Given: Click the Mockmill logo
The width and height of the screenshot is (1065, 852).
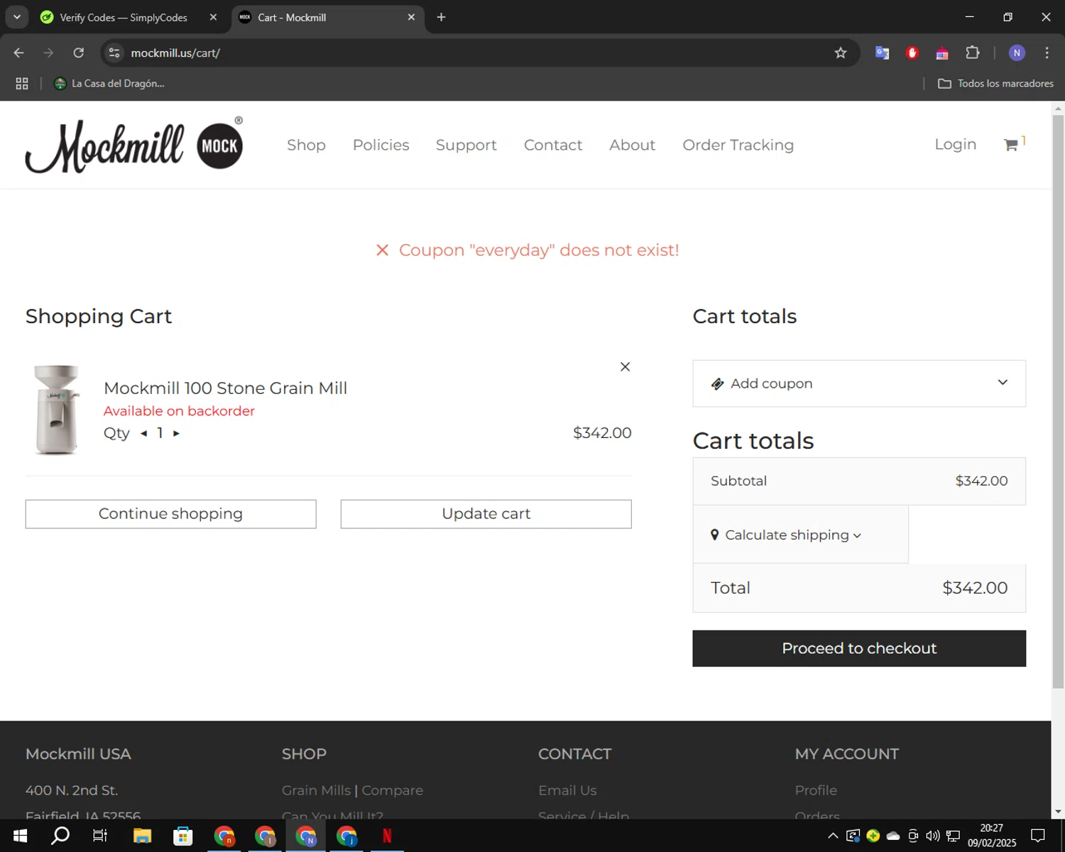Looking at the screenshot, I should tap(135, 145).
